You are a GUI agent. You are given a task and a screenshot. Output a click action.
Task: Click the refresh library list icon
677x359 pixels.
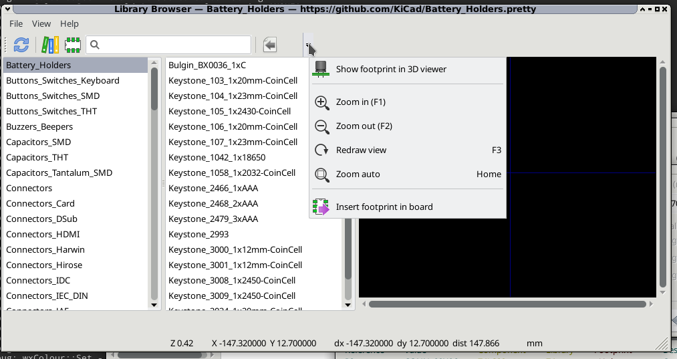[21, 45]
